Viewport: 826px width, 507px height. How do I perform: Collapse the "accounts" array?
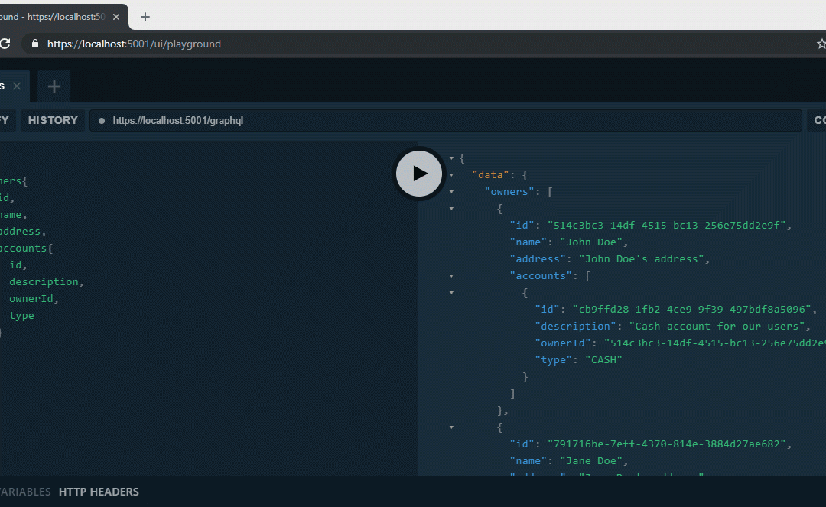coord(451,276)
